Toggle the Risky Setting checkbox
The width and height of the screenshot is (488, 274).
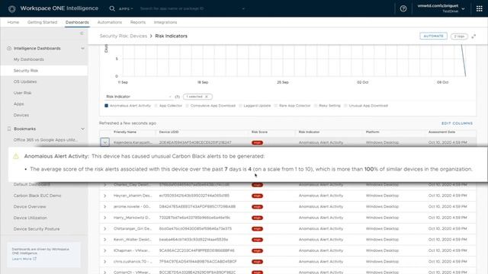(x=316, y=106)
